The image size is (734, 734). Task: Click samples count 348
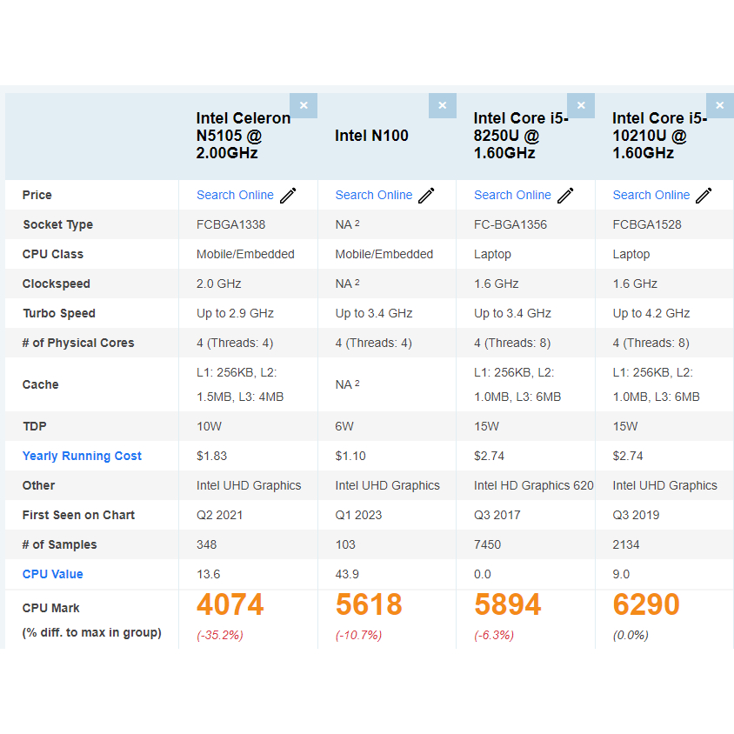pos(206,544)
